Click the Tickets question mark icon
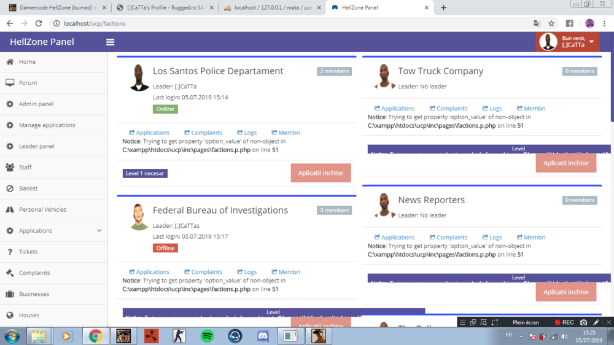The width and height of the screenshot is (614, 345). coord(10,252)
